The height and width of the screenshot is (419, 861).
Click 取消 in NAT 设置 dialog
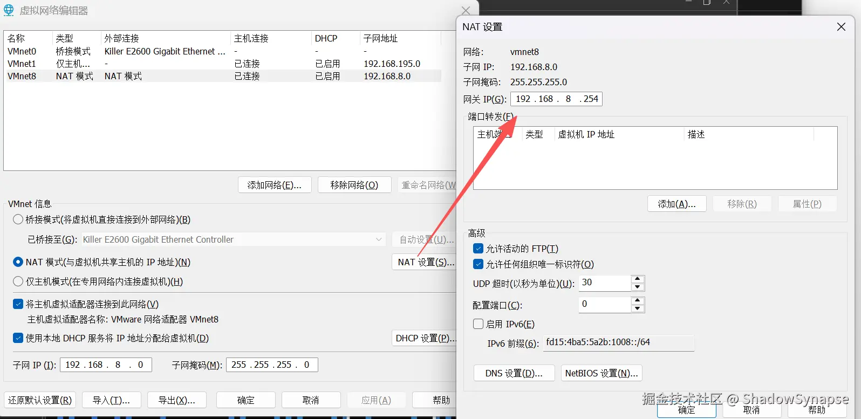coord(751,410)
